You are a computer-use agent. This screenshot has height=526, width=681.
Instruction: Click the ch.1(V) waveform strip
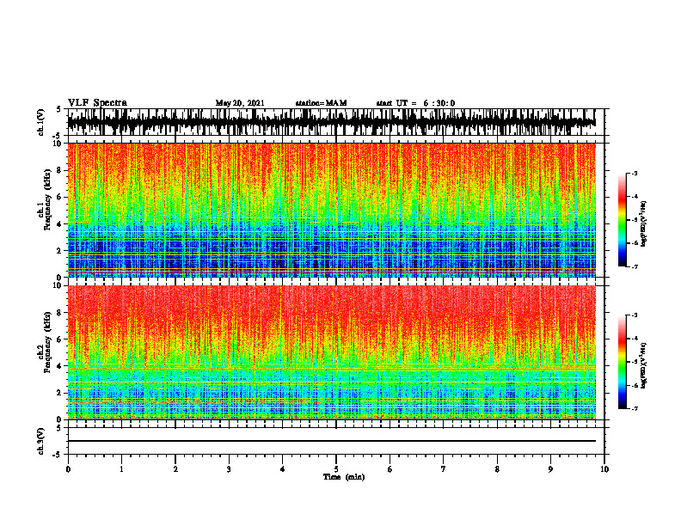point(331,122)
